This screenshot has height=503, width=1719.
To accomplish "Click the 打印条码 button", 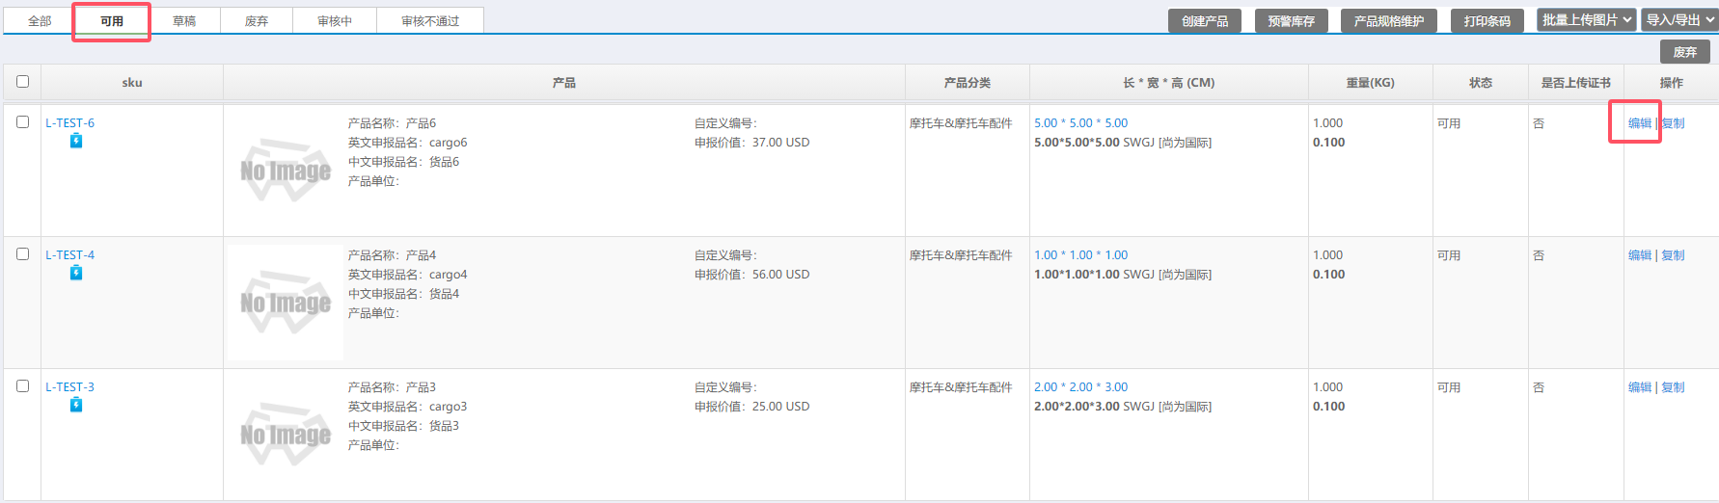I will (1487, 21).
